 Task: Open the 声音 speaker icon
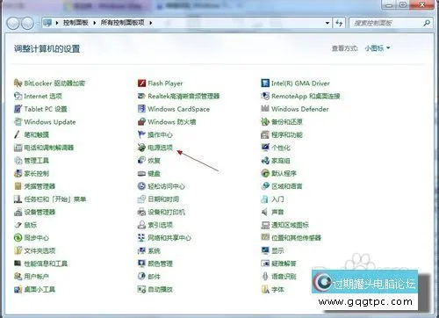point(265,212)
